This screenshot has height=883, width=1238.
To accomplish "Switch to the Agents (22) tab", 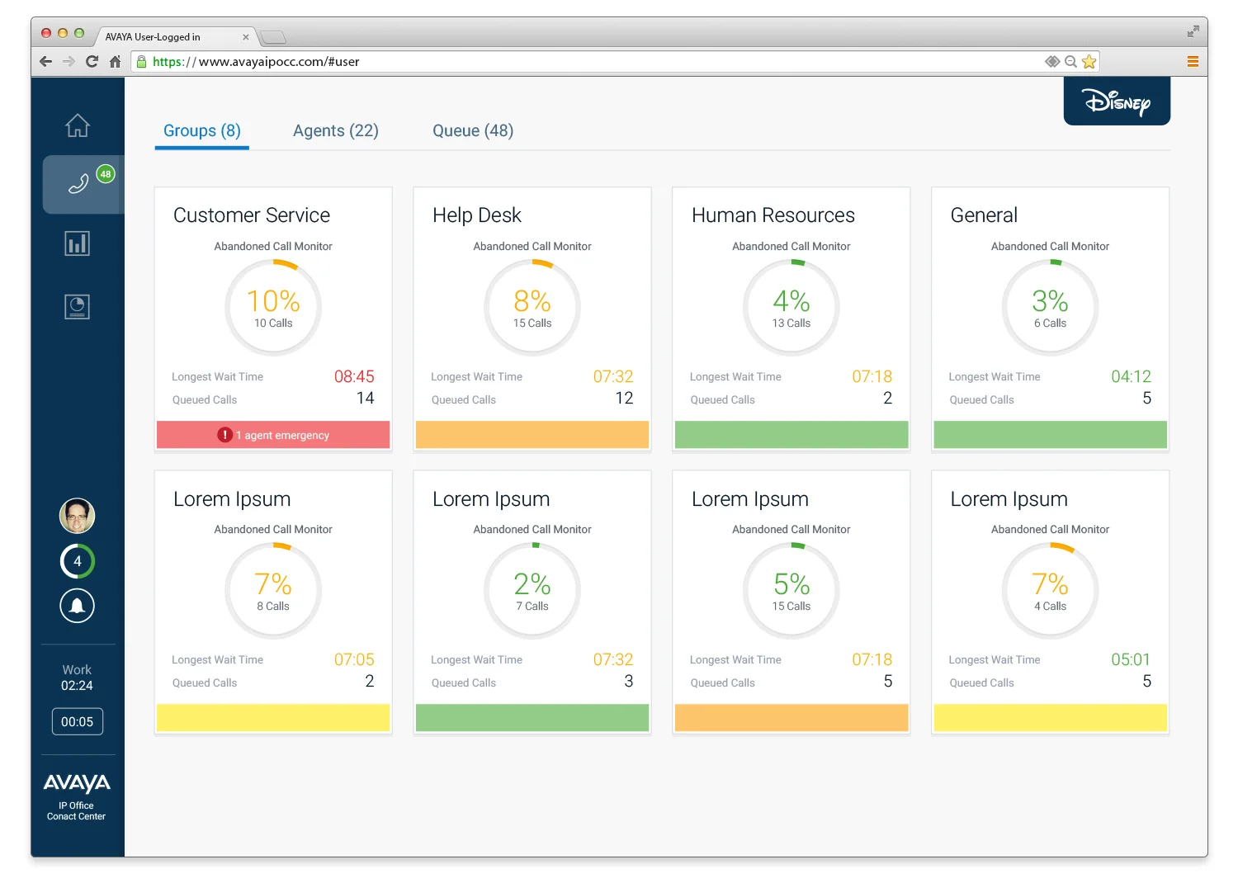I will tap(336, 130).
